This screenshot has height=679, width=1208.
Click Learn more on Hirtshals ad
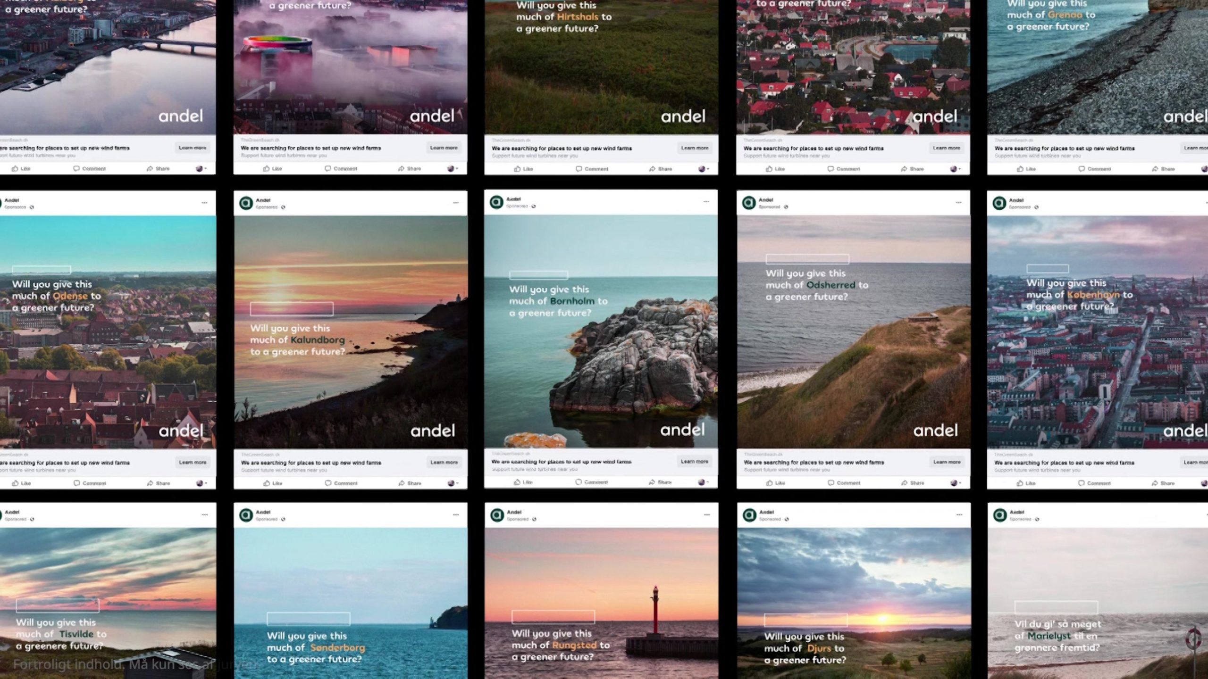click(695, 148)
